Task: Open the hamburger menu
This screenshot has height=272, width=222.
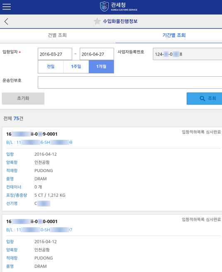Action: pos(7,6)
